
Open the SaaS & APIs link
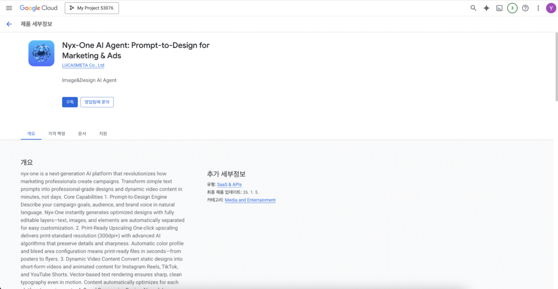point(229,185)
